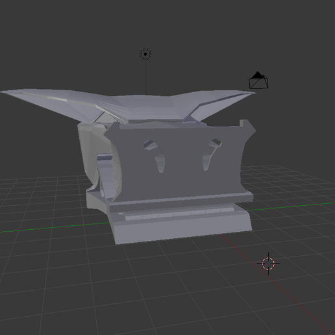Select the anvil's left pointed horn
Viewport: 335px width, 335px height.
pos(50,103)
